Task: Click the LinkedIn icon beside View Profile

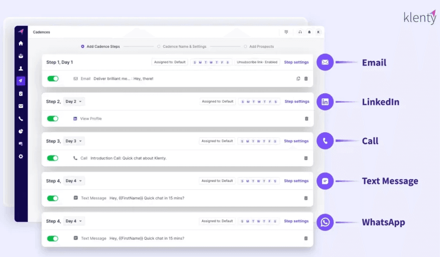Action: click(75, 119)
